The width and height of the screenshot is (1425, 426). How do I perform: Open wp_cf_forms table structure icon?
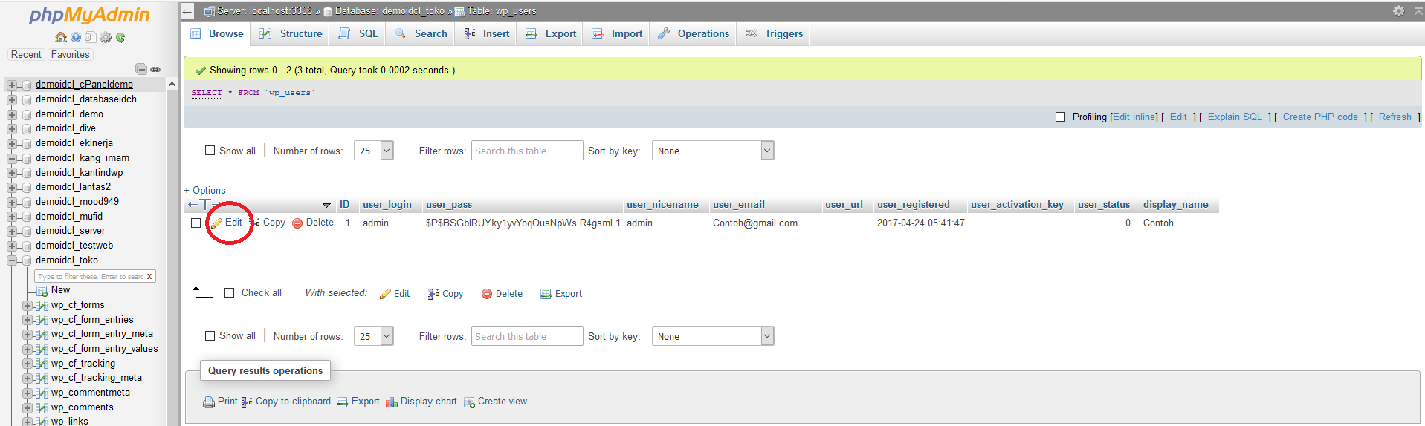tap(42, 305)
